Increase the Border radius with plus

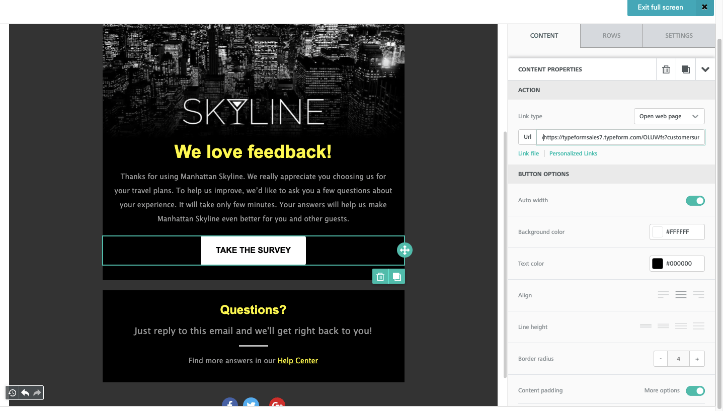697,359
